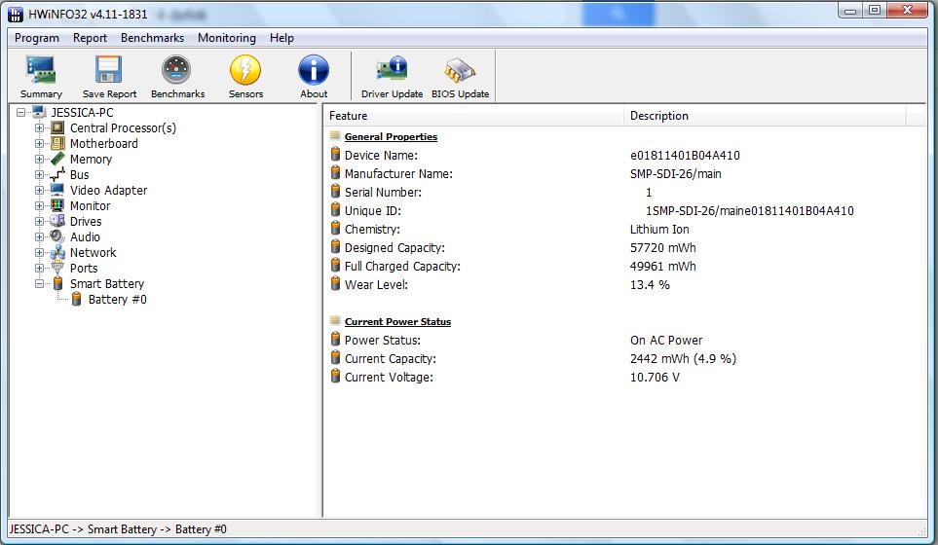Click battery icon beside Power Status
The width and height of the screenshot is (938, 545).
tap(336, 340)
